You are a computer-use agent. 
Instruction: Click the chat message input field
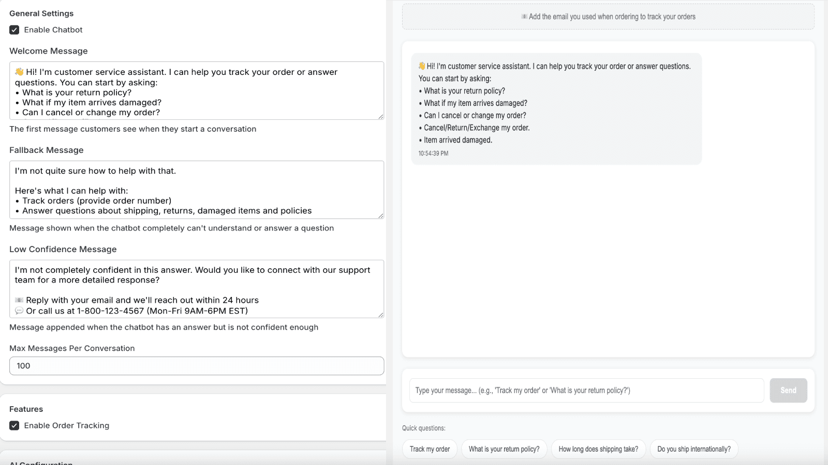pos(585,390)
